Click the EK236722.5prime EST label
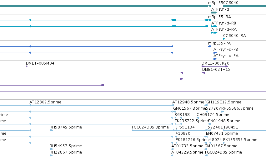This screenshot has width=266, height=157. tap(192, 121)
